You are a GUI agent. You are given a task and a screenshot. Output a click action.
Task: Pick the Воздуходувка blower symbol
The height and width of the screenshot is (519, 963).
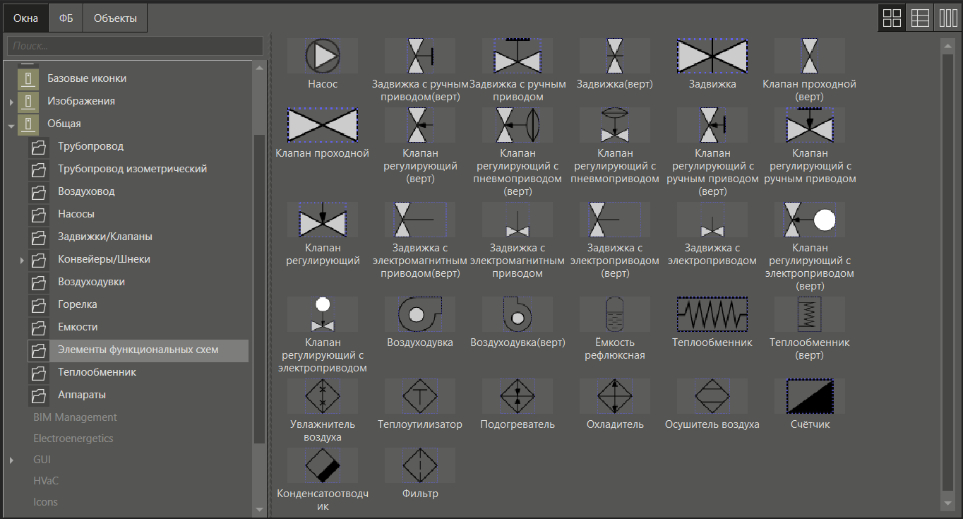[420, 314]
